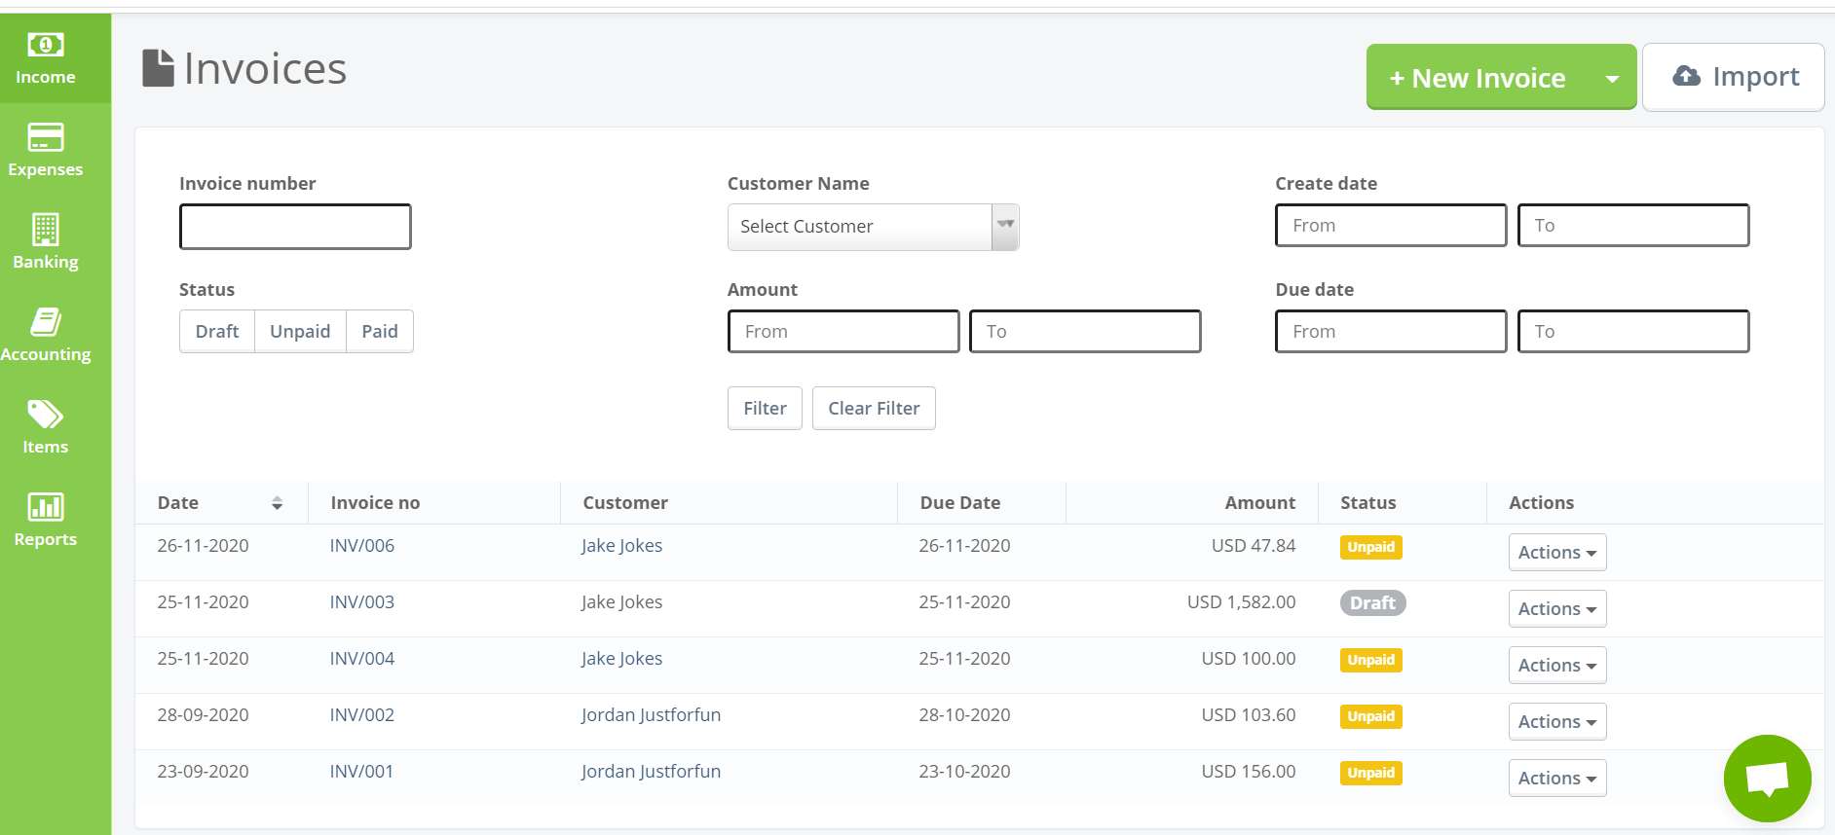The width and height of the screenshot is (1835, 835).
Task: Open Actions dropdown for INV/001
Action: (x=1556, y=779)
